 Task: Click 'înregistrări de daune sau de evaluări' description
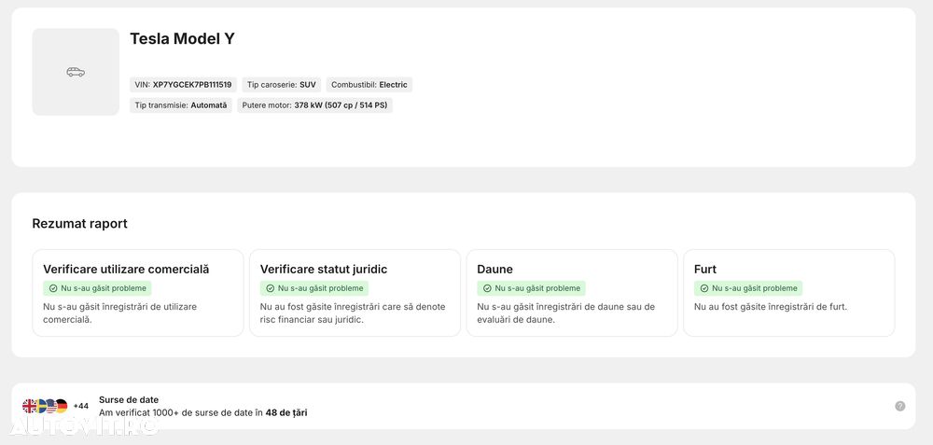[566, 313]
